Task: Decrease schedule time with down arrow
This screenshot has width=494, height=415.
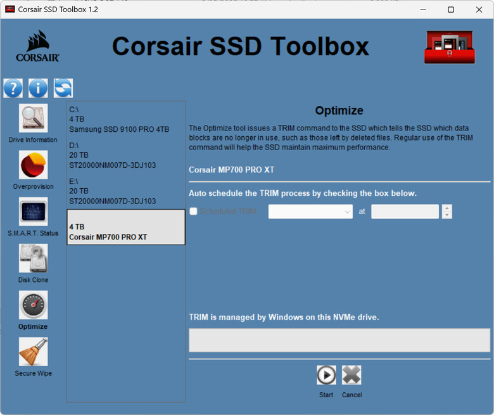Action: click(446, 215)
